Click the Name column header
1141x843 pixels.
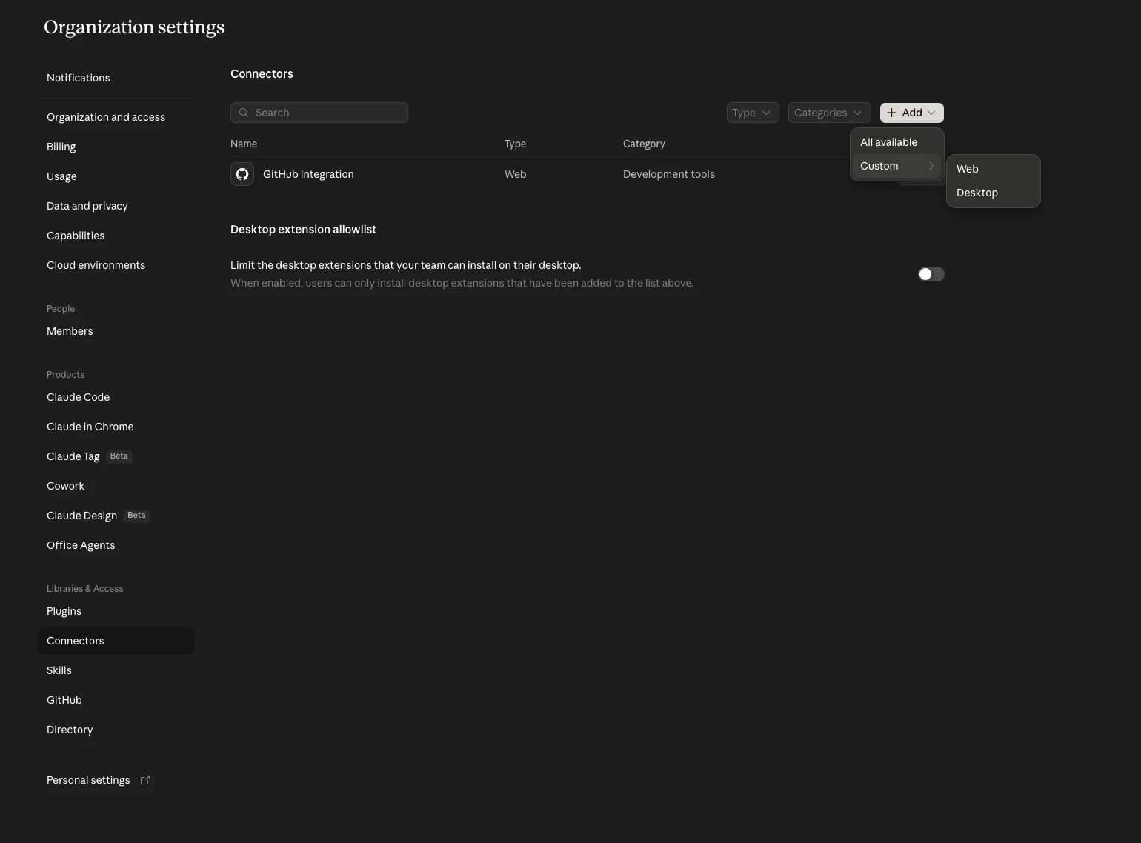tap(244, 144)
